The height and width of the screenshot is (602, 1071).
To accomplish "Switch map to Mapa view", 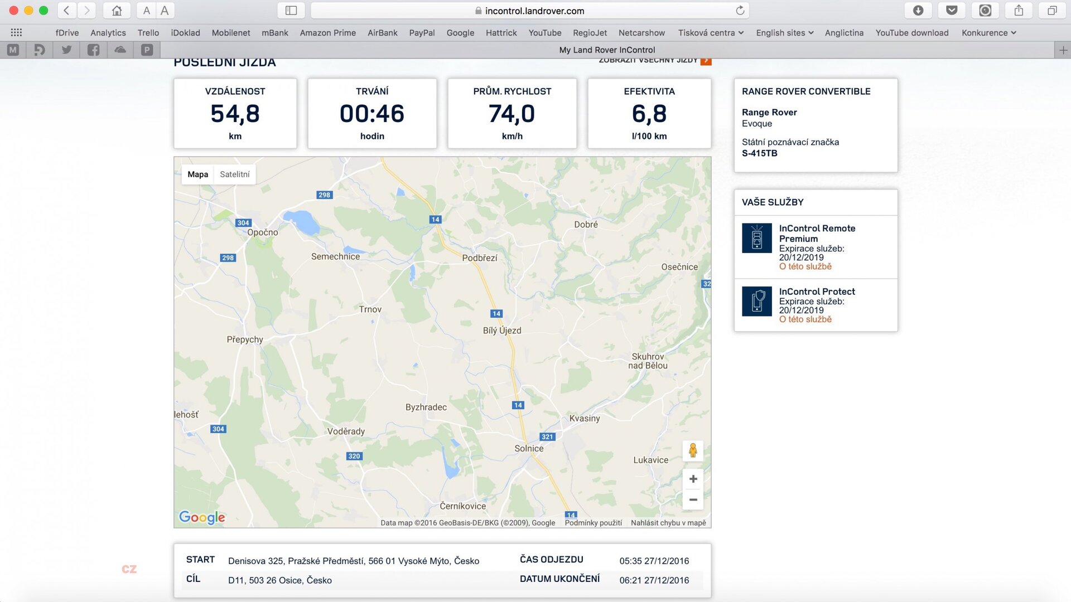I will 197,174.
